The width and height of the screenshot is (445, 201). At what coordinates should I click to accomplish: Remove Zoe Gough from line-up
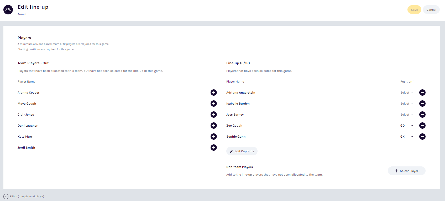[x=422, y=126]
